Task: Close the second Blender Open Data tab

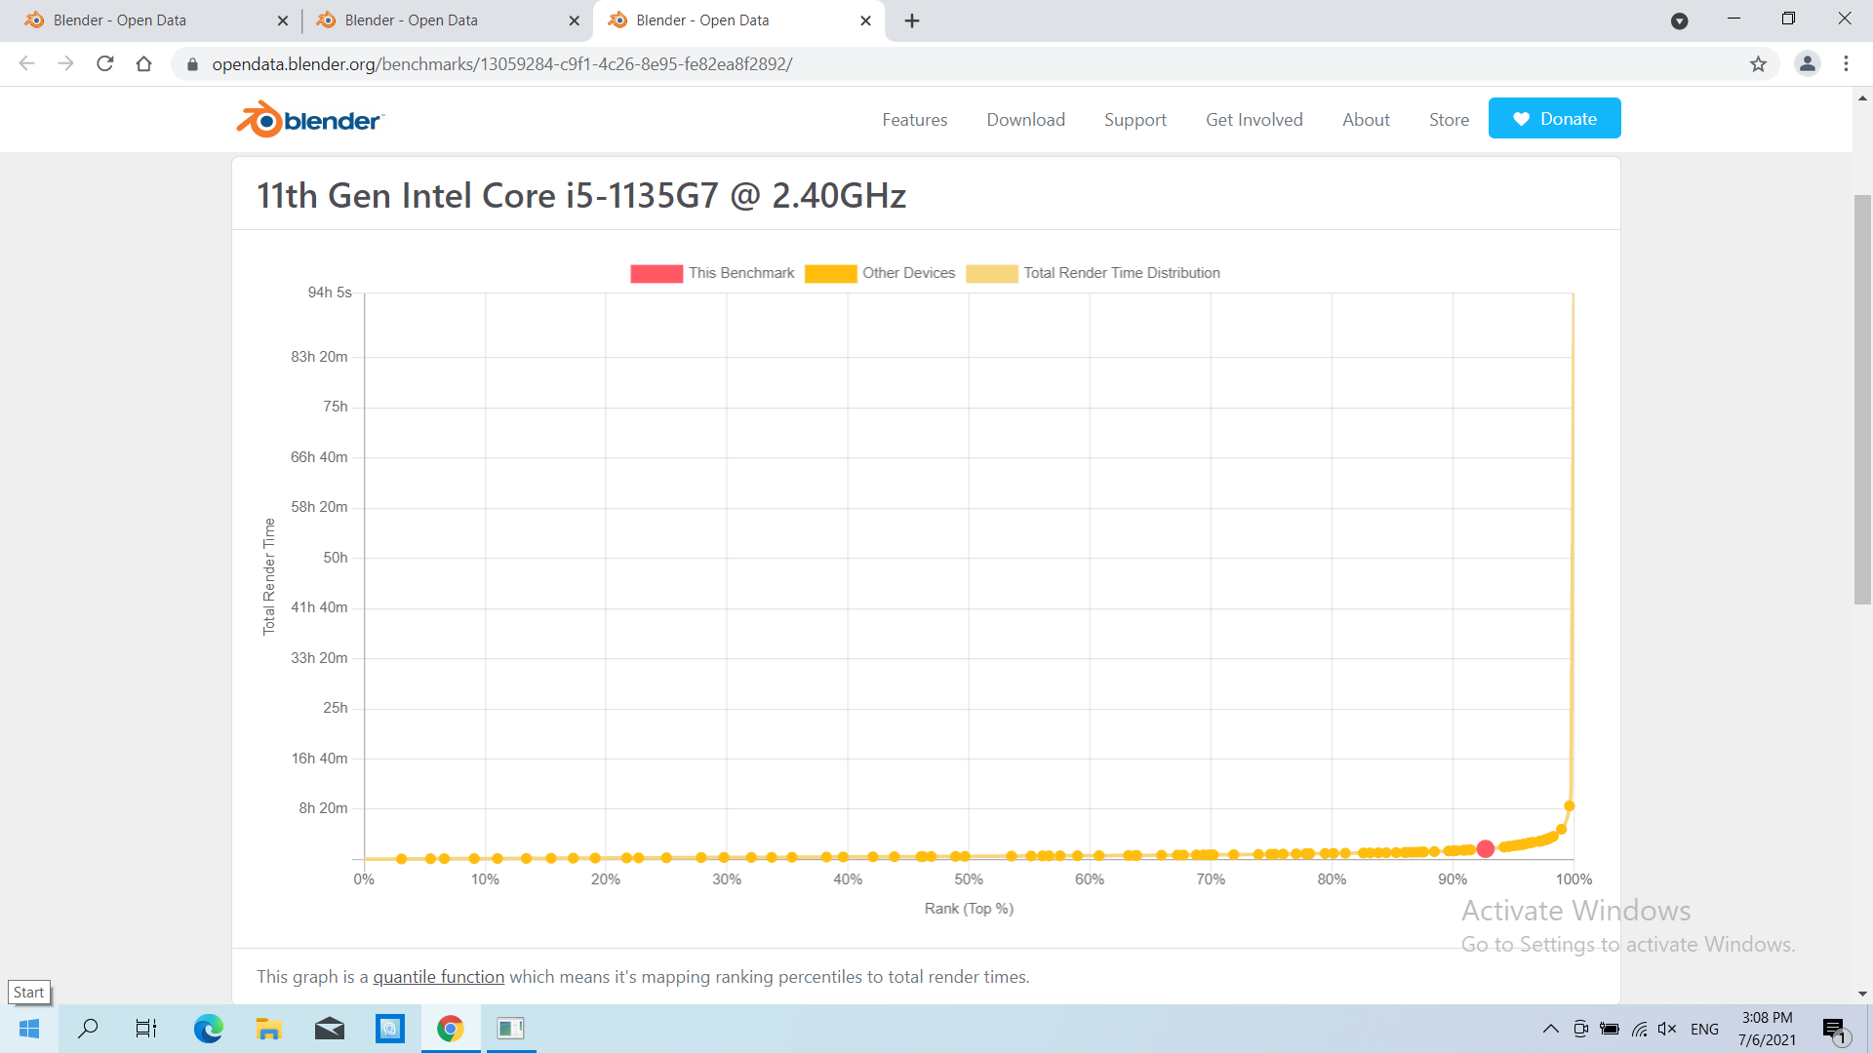Action: [x=574, y=20]
